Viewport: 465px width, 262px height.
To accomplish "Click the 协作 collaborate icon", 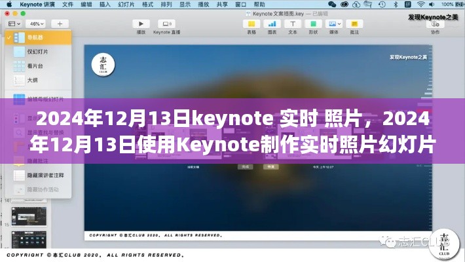I will (435, 24).
